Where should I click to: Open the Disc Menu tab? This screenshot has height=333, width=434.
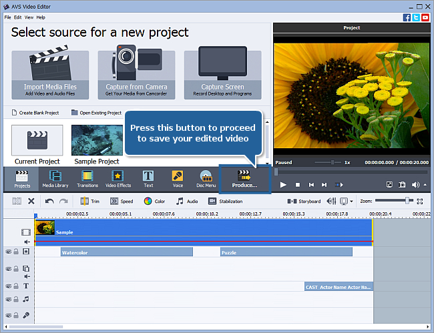click(206, 179)
